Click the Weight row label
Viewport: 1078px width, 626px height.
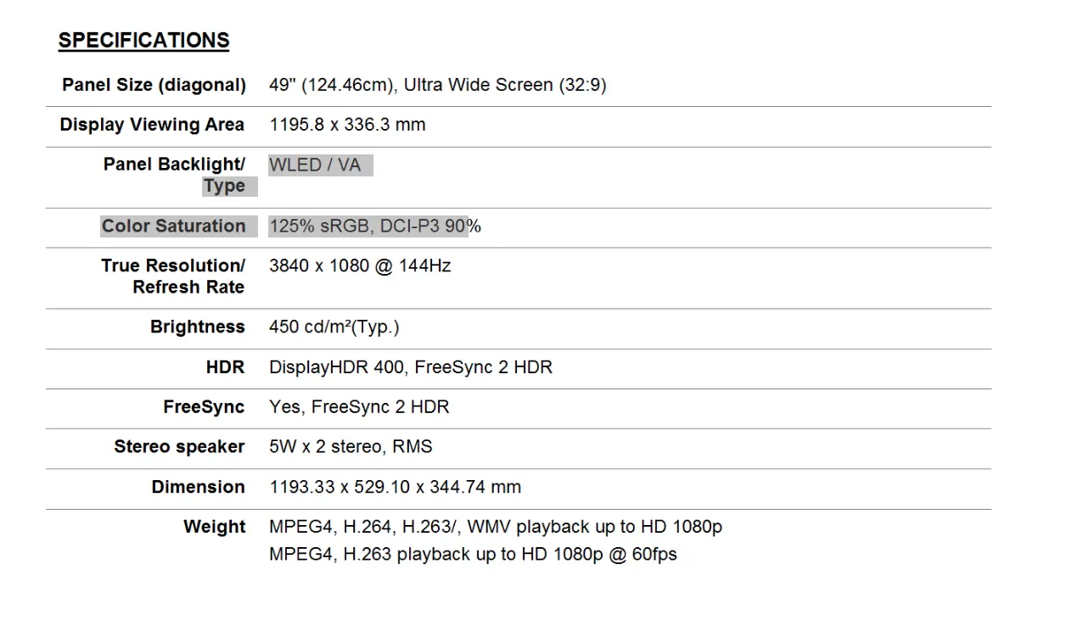click(214, 527)
